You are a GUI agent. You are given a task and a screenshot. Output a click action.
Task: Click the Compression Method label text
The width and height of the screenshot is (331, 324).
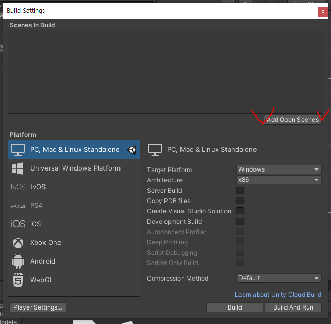tap(178, 279)
